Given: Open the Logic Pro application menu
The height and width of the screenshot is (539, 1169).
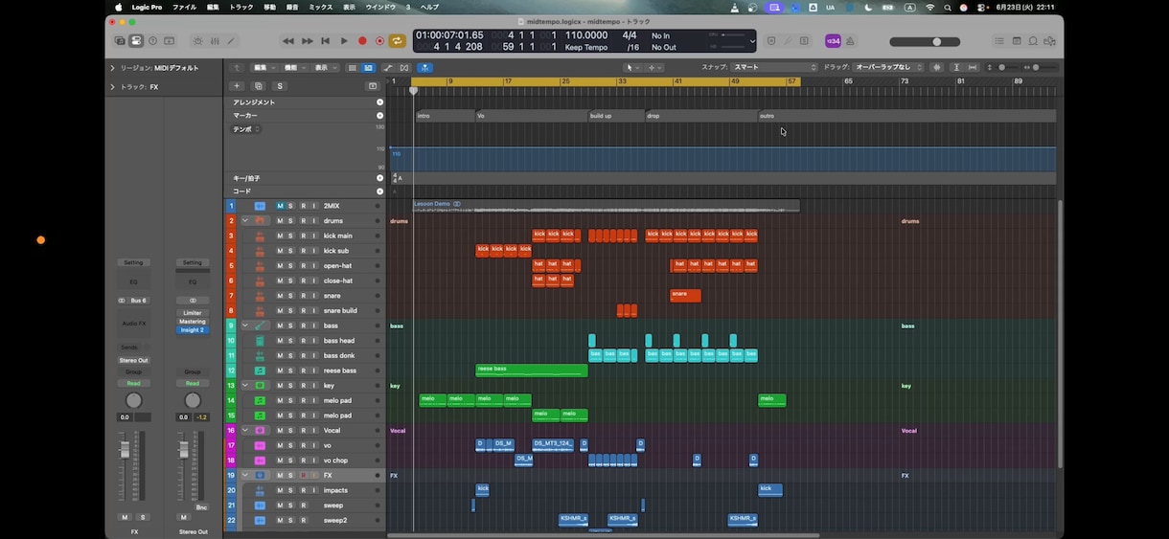Looking at the screenshot, I should click(x=147, y=7).
